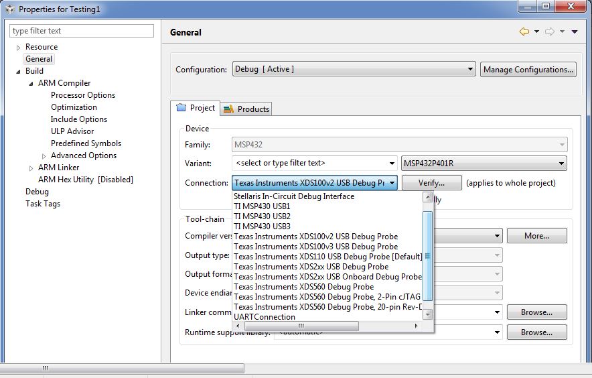Screen dimensions: 592x378
Task: Select XDS560 Debug Probe, 2-Pin cJTAG
Action: 327,297
